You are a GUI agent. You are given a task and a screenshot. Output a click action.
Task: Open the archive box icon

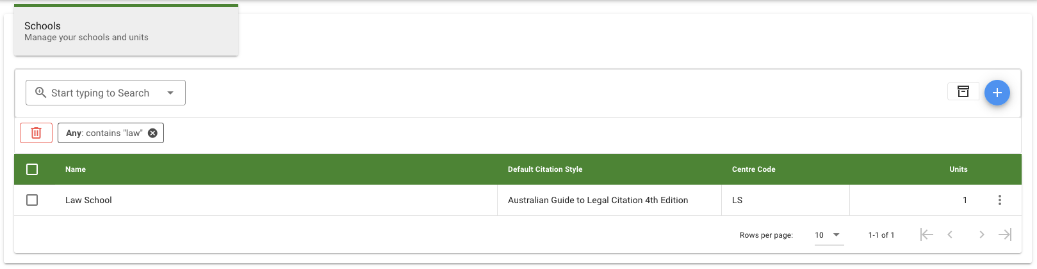[963, 92]
